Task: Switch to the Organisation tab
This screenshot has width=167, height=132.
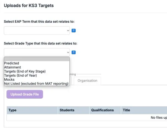Action: (x=87, y=81)
